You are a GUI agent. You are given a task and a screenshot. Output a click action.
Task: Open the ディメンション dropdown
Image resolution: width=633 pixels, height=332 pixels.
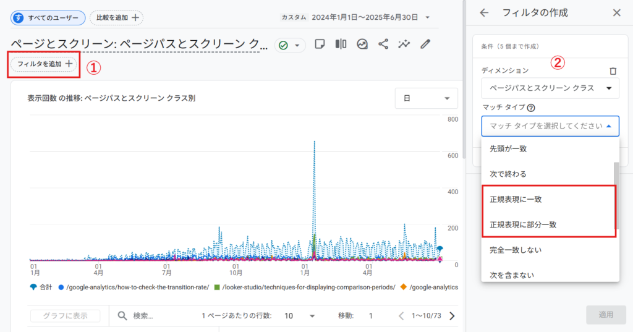coord(550,88)
